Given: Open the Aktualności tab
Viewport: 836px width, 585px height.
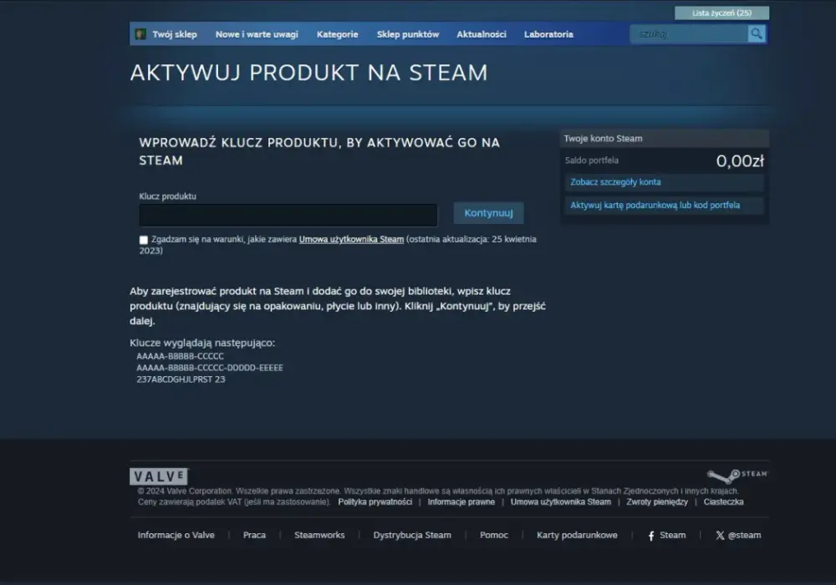Looking at the screenshot, I should (481, 34).
